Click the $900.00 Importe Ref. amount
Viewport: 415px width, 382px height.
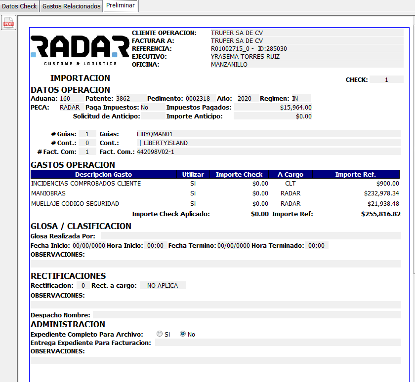coord(388,183)
